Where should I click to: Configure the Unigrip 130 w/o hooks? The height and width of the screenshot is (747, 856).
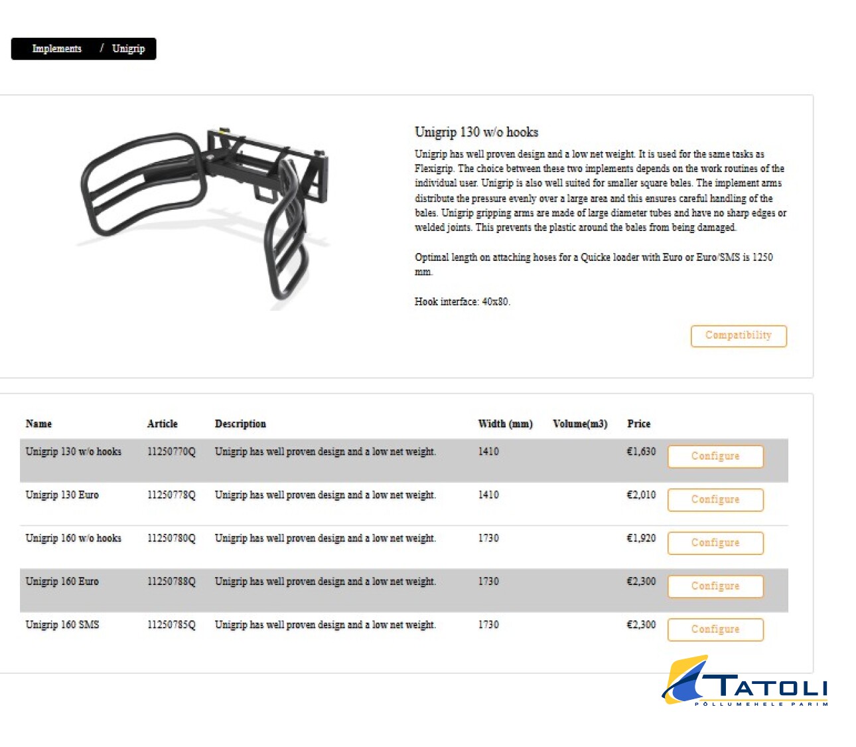(x=715, y=456)
